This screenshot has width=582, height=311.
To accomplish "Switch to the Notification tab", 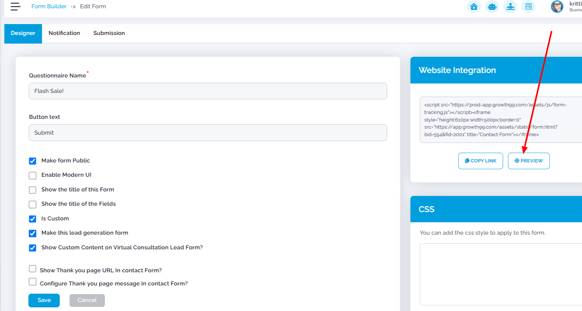I will coord(64,33).
